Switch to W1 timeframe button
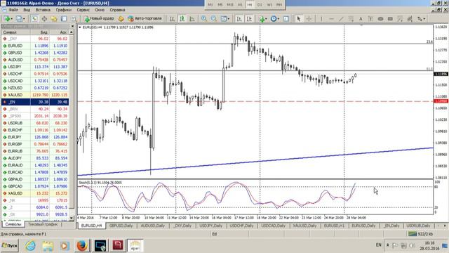Image resolution: width=449 pixels, height=253 pixels. (269, 5)
